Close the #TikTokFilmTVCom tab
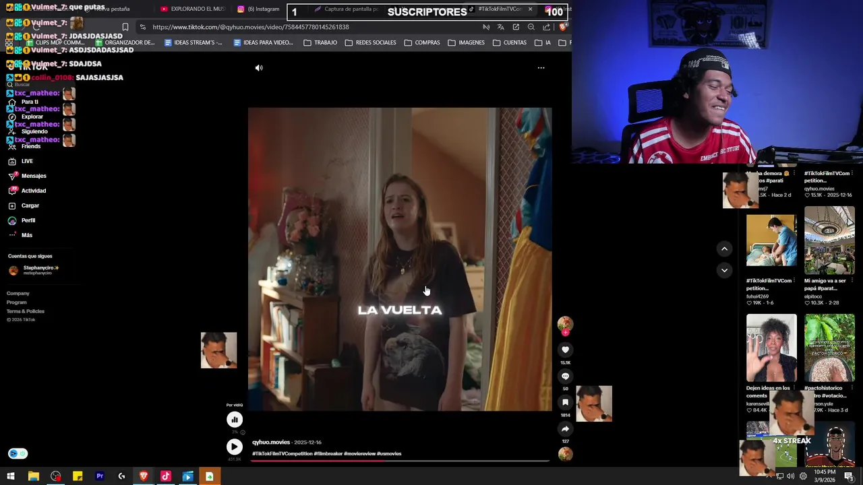863x485 pixels. [530, 9]
